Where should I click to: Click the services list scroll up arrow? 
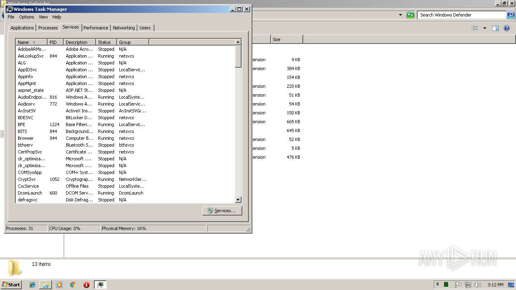click(x=238, y=42)
